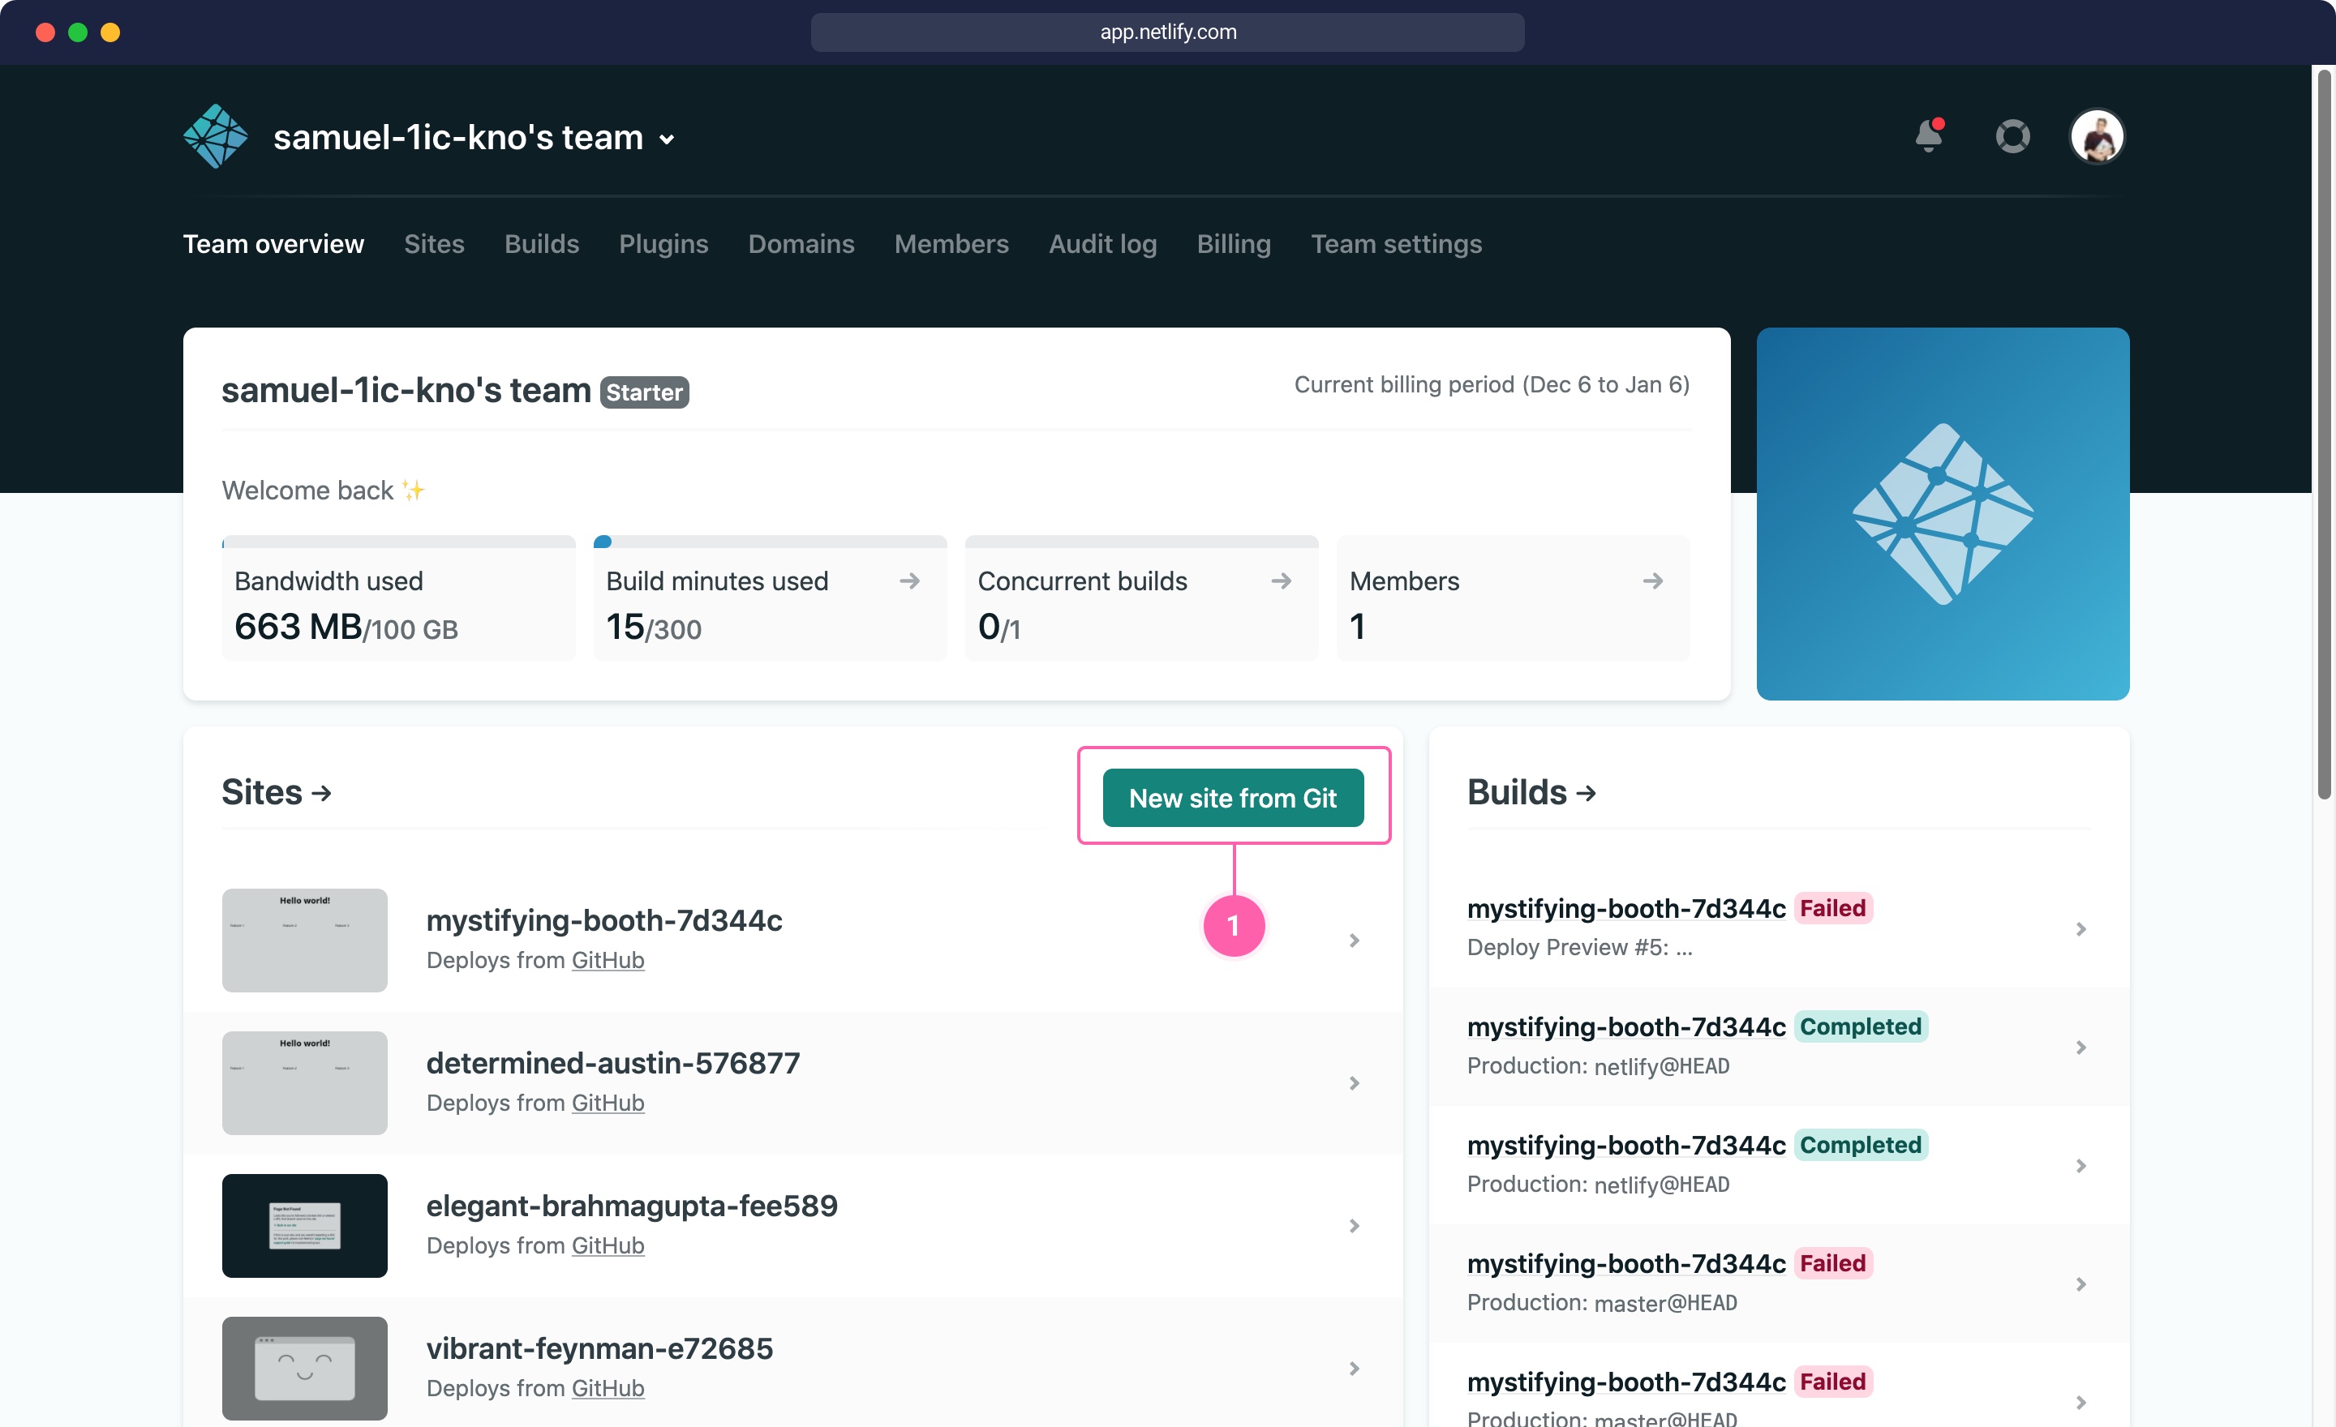This screenshot has height=1427, width=2336.
Task: Open determined-austin-576877 site name
Action: click(612, 1063)
